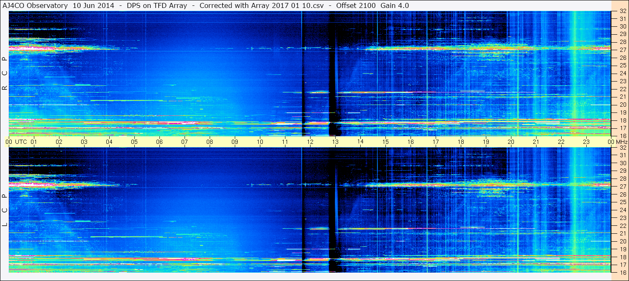Click 'Corrected with Array 2017 01 10.csv' text

[262, 6]
